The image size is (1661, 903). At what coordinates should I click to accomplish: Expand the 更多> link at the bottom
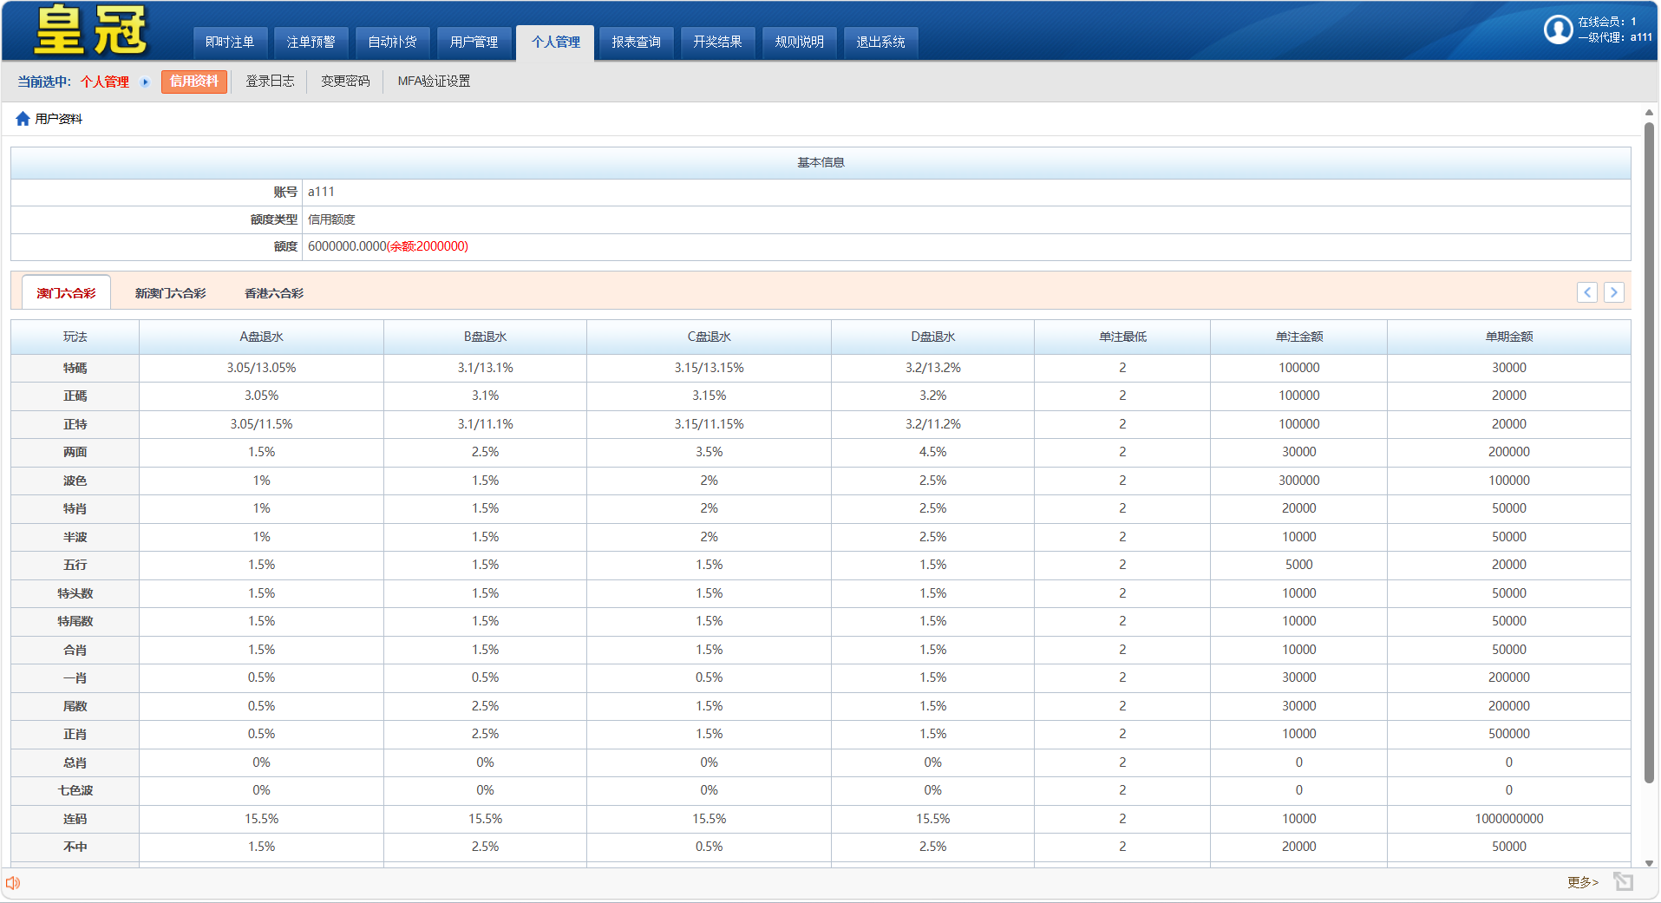(x=1582, y=882)
